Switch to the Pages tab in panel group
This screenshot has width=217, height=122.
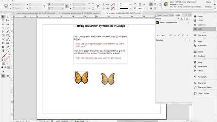pyautogui.click(x=159, y=15)
